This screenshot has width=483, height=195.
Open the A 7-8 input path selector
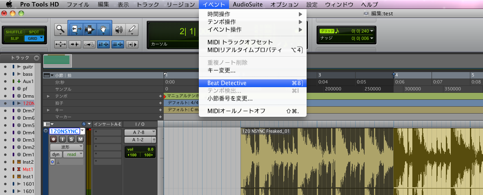pos(140,132)
